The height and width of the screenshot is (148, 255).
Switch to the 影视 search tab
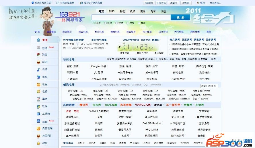click(122, 11)
